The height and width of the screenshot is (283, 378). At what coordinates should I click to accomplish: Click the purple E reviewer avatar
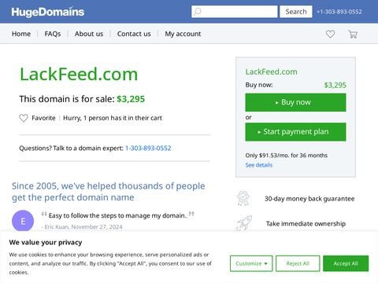[23, 221]
